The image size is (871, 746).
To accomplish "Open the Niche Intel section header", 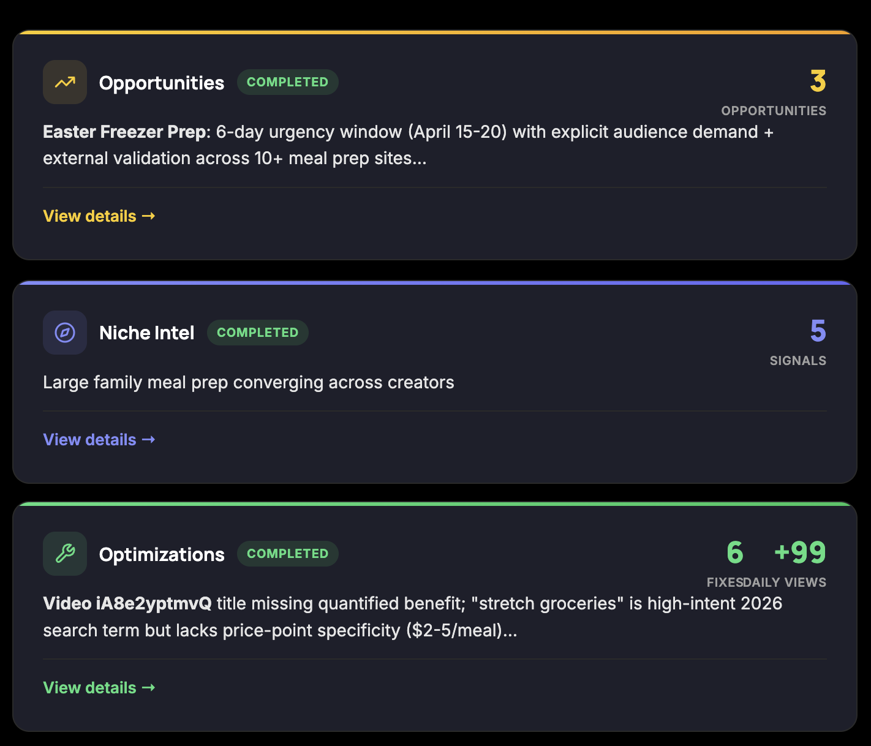I will [146, 333].
